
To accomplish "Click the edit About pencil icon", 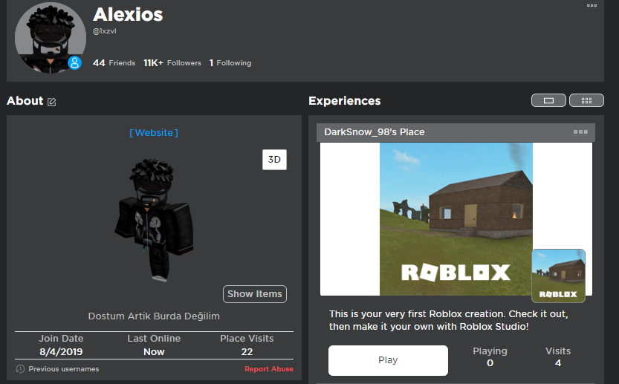I will click(x=52, y=102).
